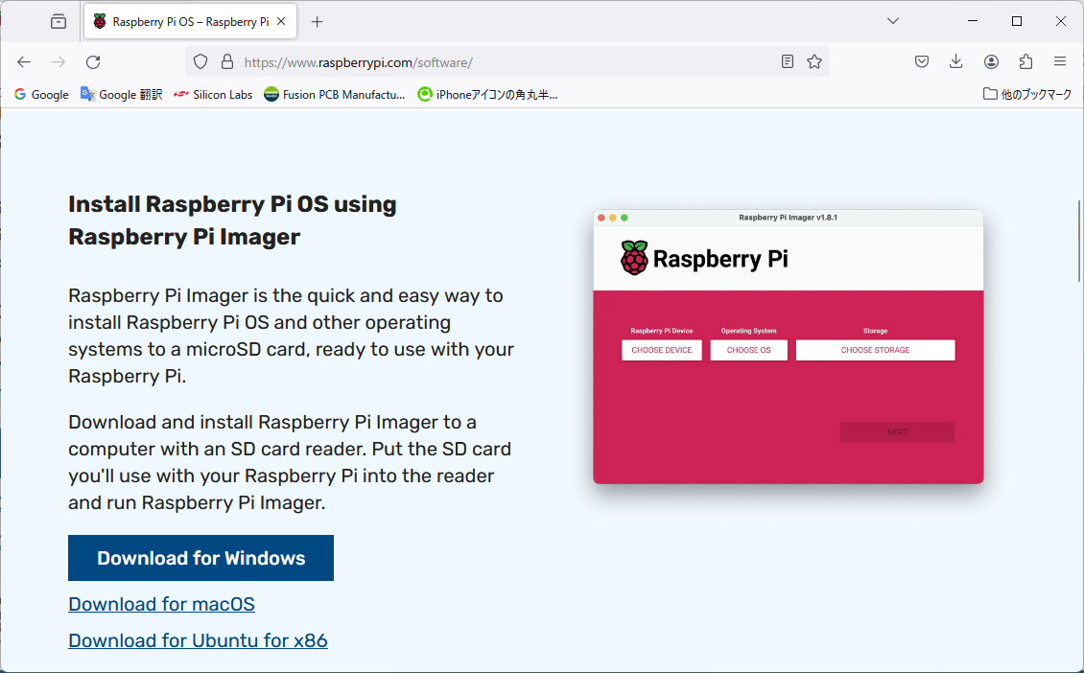Open the Google 翻訳 bookmark
1084x673 pixels.
pos(121,94)
